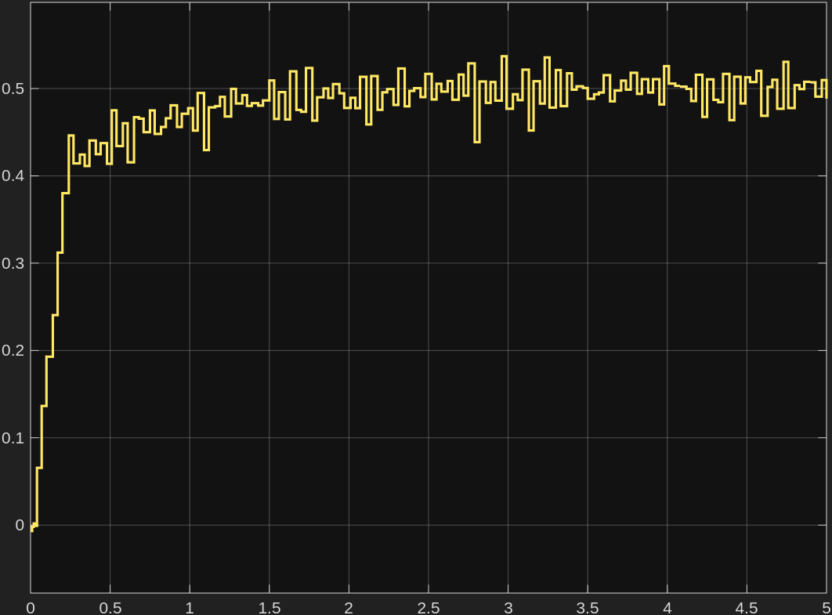
Task: Click the x-axis tick label 1
Action: click(190, 607)
